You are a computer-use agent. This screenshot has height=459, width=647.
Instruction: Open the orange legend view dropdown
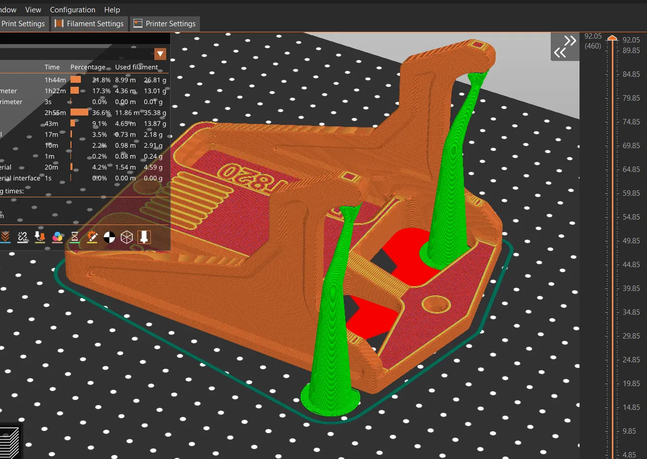[160, 54]
